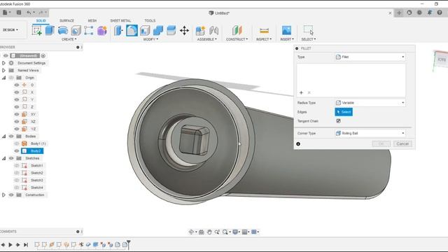Select the Construct plane icon
This screenshot has width=448, height=252.
click(x=237, y=30)
